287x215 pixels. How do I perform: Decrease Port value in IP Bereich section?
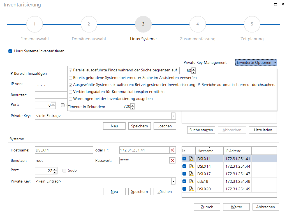53,107
